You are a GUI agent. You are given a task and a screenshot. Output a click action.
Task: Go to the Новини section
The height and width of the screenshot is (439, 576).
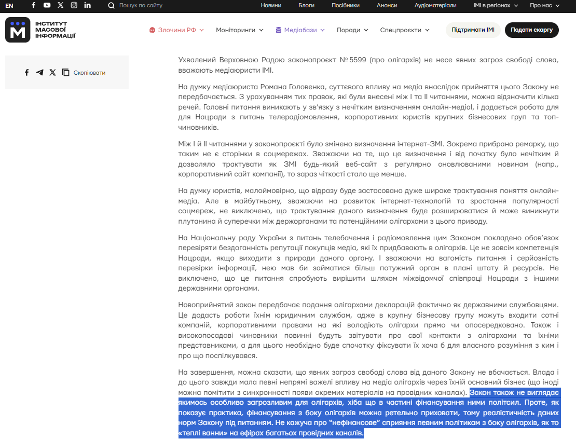(x=271, y=6)
